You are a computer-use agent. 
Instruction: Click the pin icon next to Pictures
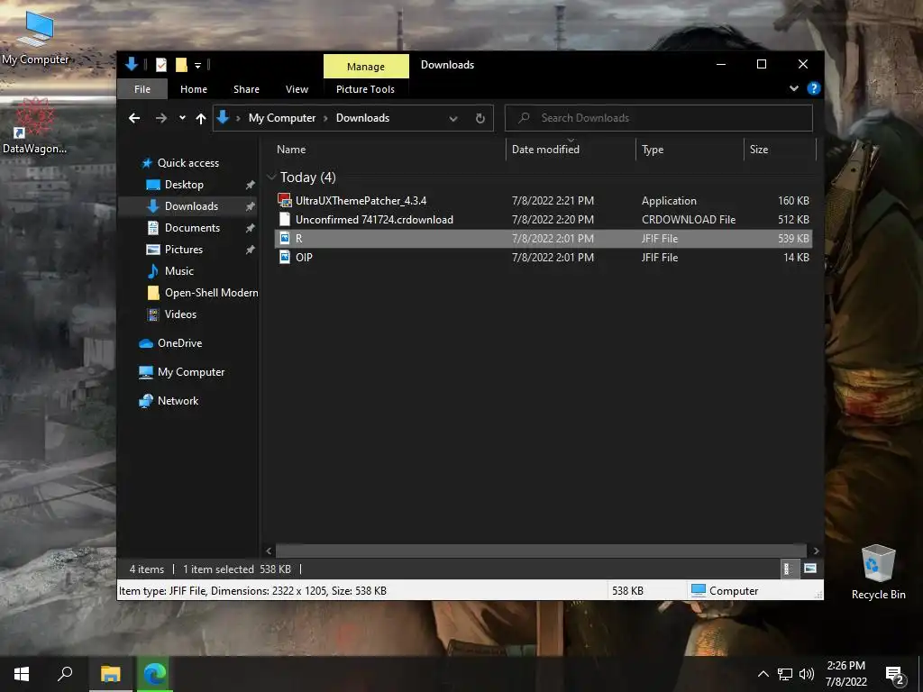[x=251, y=250]
